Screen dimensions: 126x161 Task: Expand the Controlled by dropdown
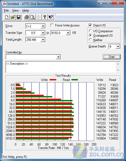(58, 57)
